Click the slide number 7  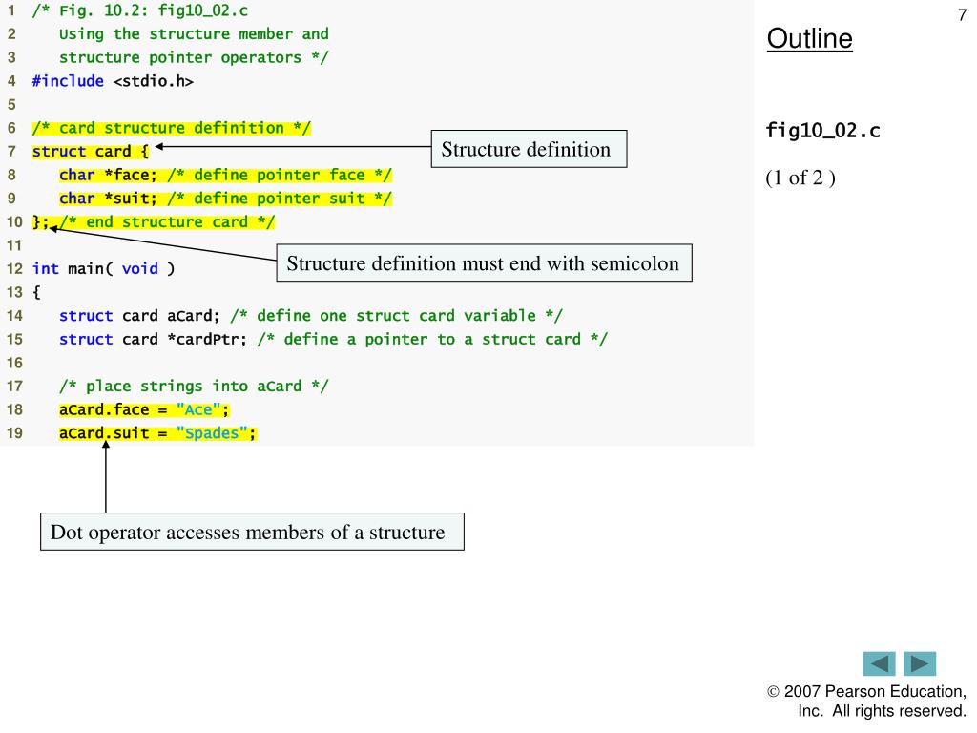[x=962, y=15]
